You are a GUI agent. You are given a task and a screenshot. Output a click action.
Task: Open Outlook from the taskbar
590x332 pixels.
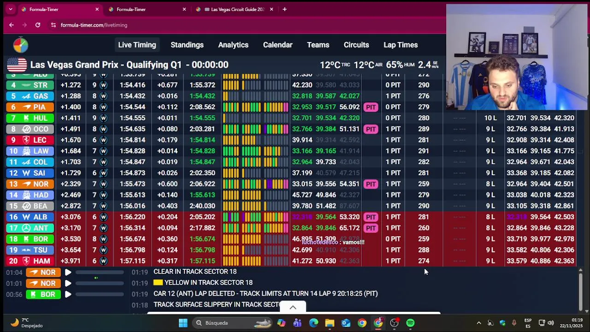[x=346, y=323]
